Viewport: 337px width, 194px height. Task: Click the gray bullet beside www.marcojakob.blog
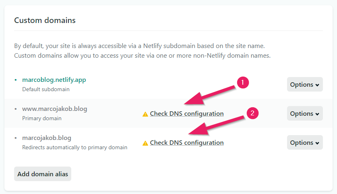[x=16, y=109]
